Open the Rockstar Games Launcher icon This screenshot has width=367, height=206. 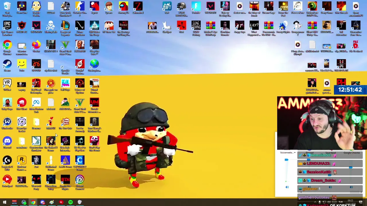[x=22, y=163]
